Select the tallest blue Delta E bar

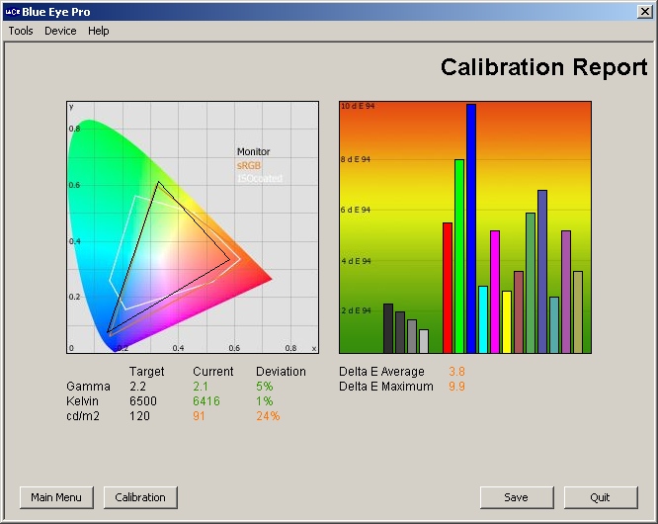(x=471, y=227)
